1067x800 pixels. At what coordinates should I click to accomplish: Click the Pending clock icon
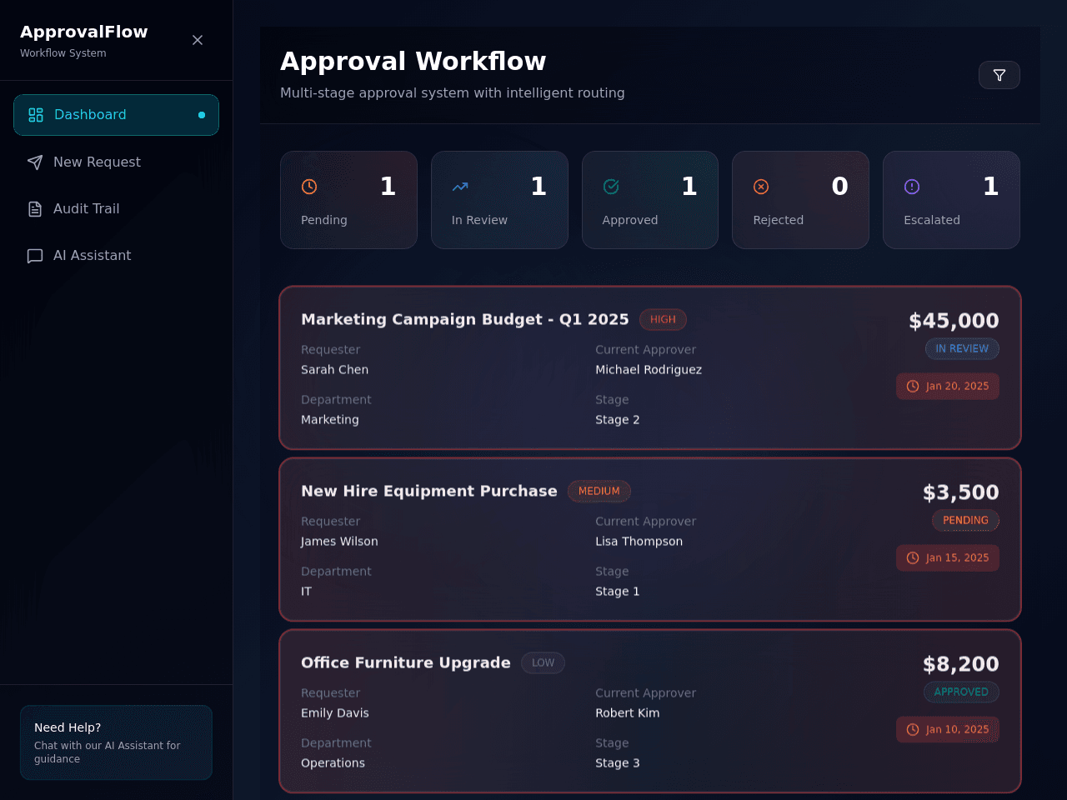[x=309, y=187]
